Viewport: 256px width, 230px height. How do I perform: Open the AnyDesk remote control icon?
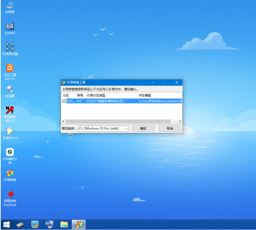[10, 198]
